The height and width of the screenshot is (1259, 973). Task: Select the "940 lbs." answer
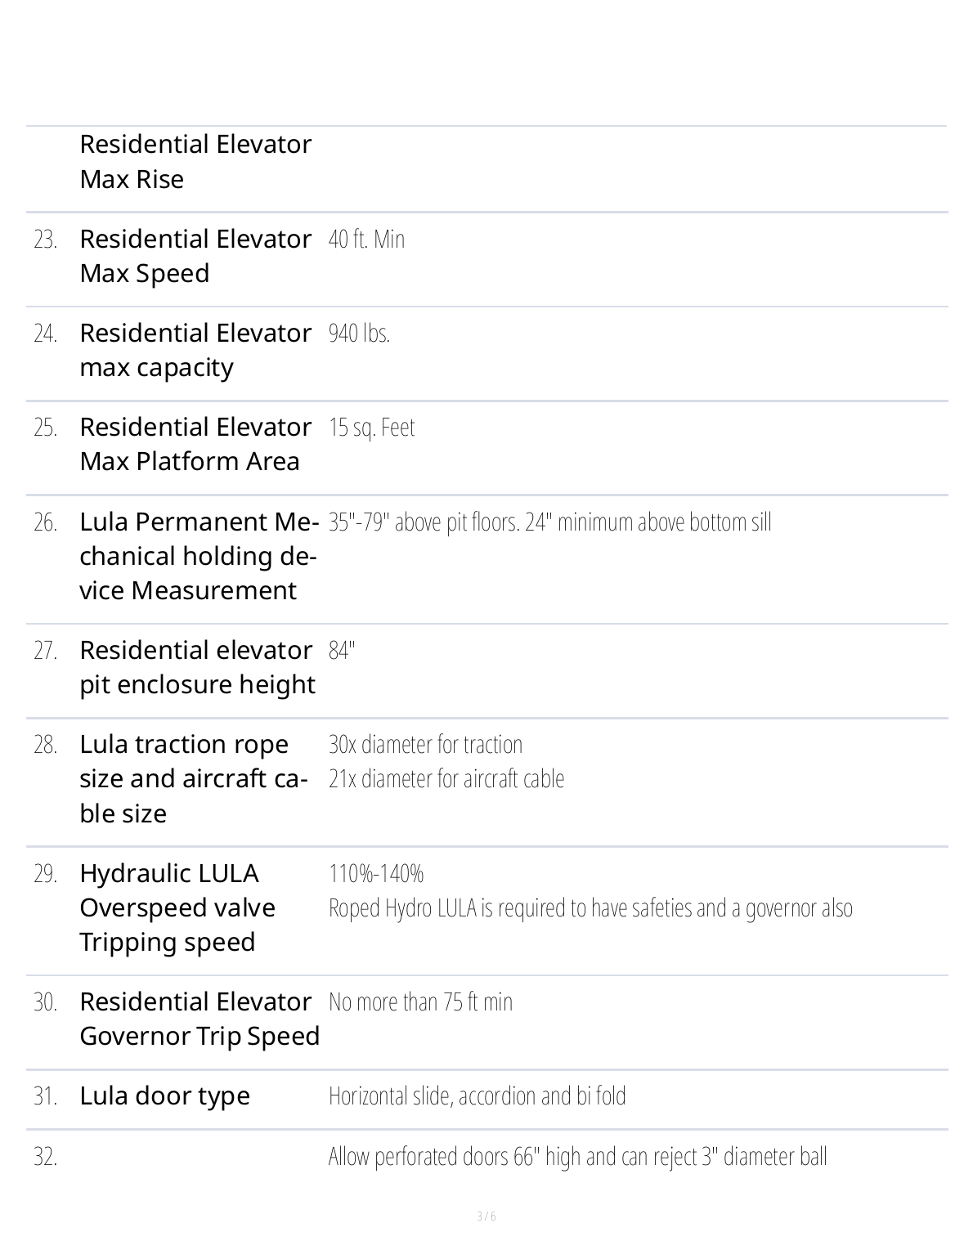359,334
